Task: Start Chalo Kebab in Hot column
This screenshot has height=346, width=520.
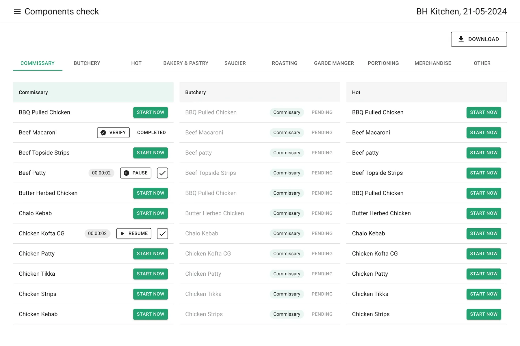Action: pos(484,234)
